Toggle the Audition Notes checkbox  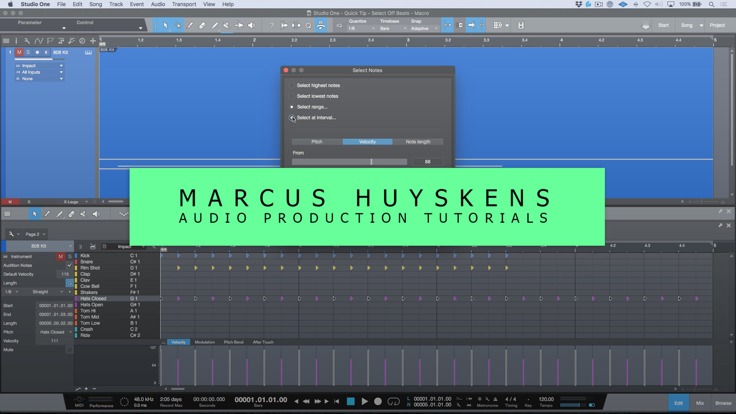pos(70,265)
